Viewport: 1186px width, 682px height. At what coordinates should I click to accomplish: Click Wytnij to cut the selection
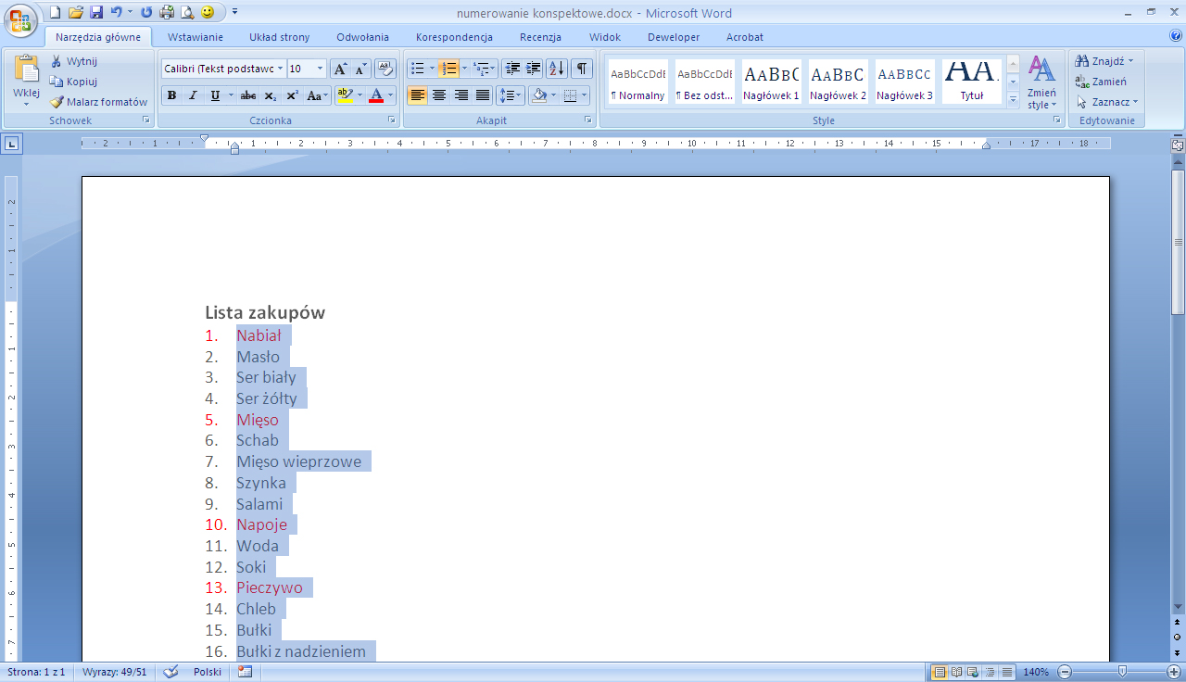coord(74,61)
